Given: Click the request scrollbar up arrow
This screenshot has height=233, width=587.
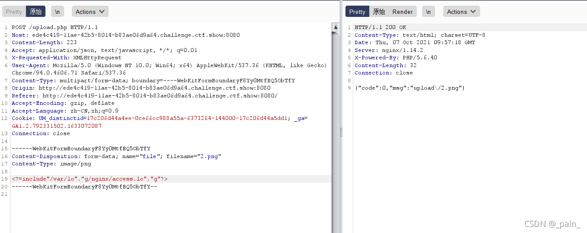Looking at the screenshot, I should (x=335, y=27).
